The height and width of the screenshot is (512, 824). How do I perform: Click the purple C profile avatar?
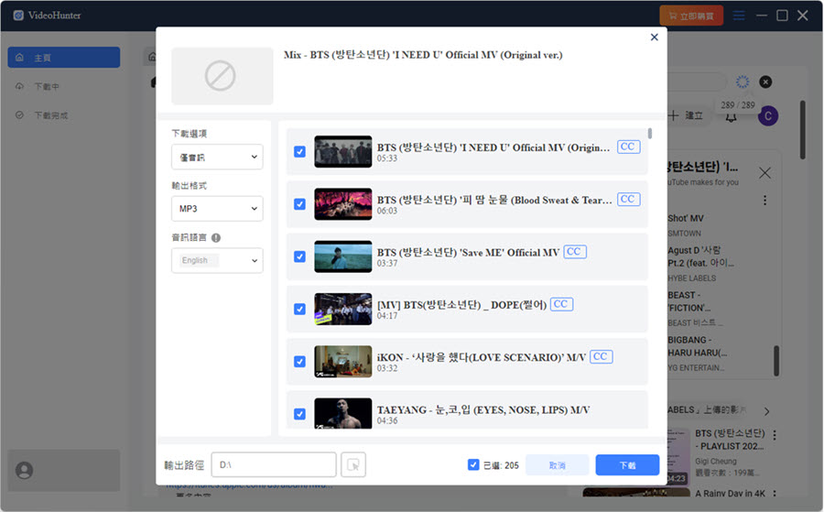(x=768, y=115)
